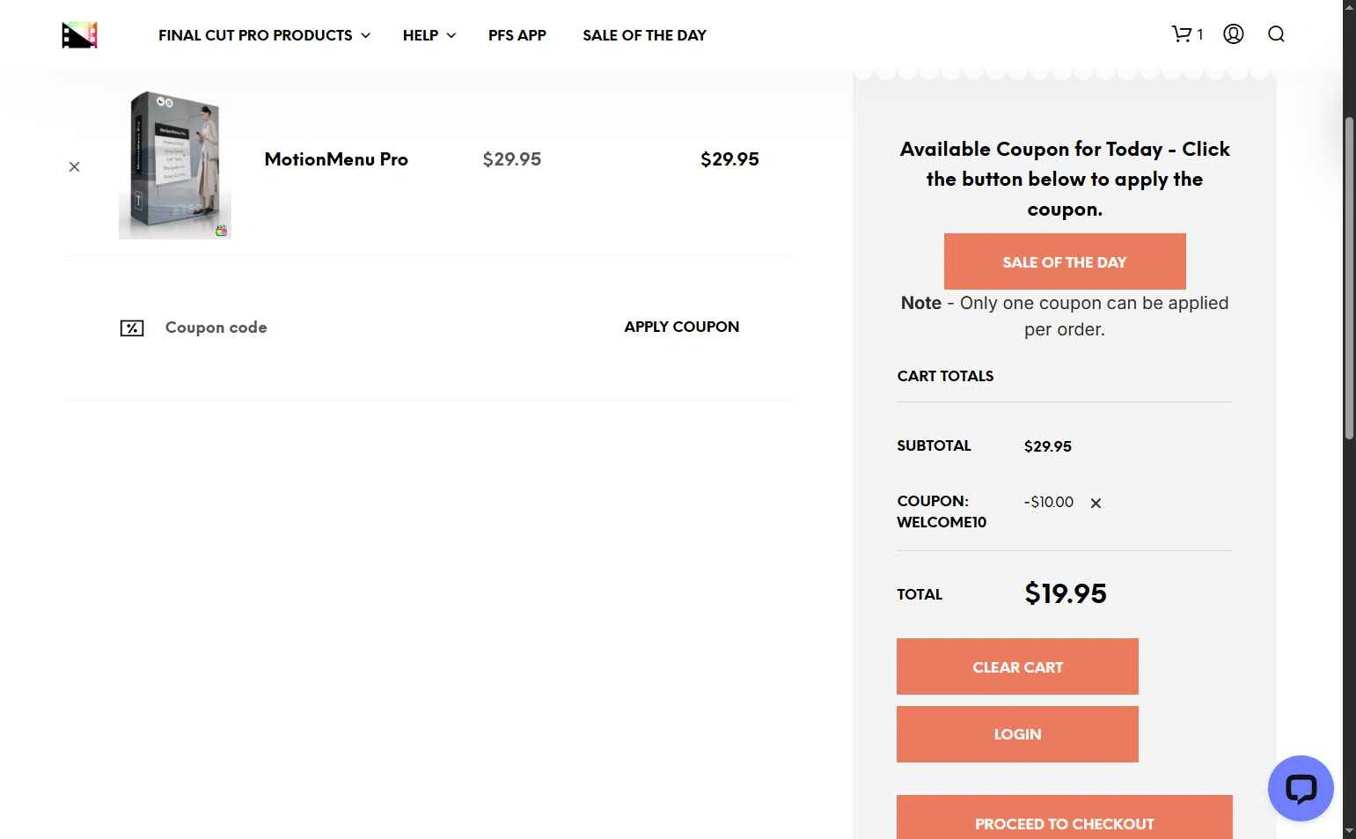The width and height of the screenshot is (1356, 839).
Task: Click the coupon discount -$10.00
Action: tap(1049, 502)
